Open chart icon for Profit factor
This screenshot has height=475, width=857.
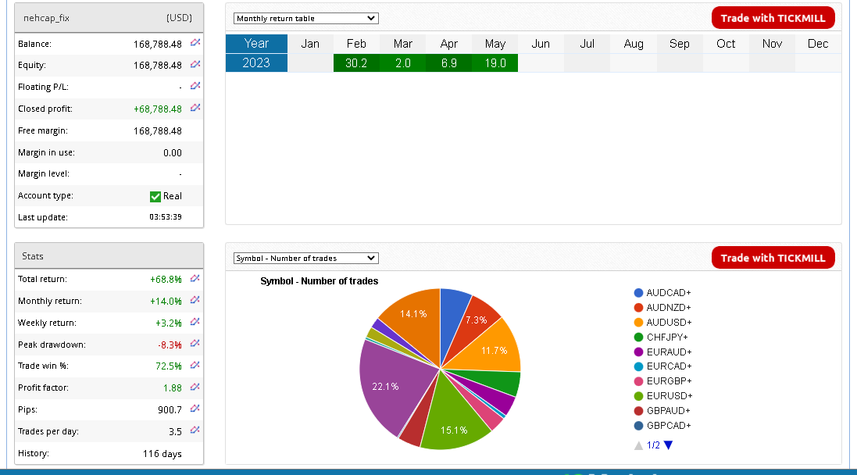click(195, 387)
